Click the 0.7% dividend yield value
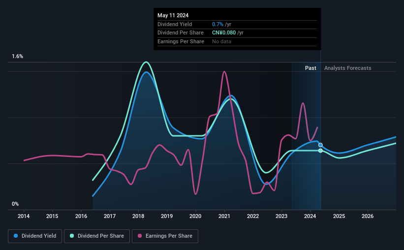Screen dimensions: 404x250 pos(218,24)
